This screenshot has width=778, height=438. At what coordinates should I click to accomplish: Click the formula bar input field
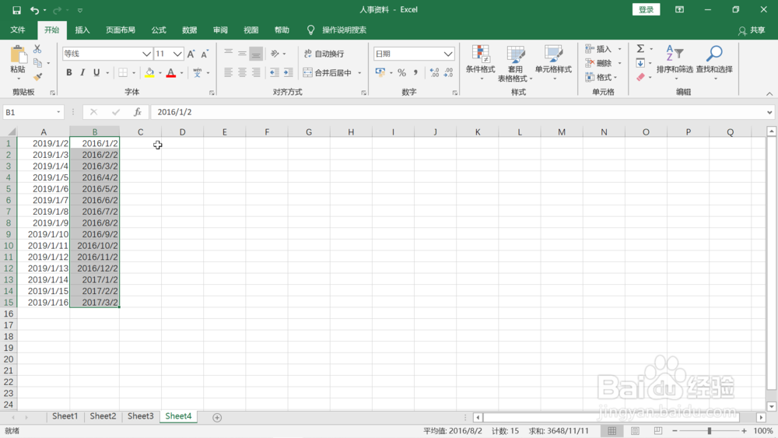coord(458,112)
